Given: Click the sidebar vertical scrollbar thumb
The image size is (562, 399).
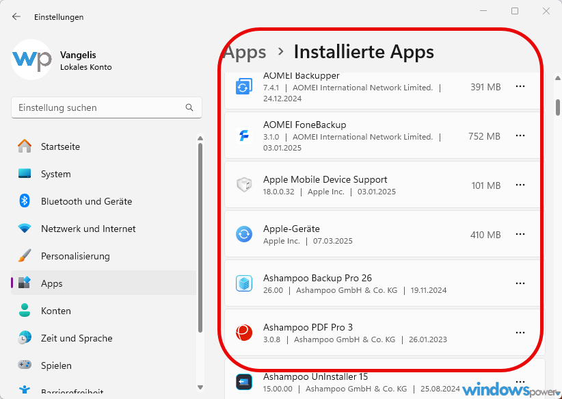Looking at the screenshot, I should 200,238.
